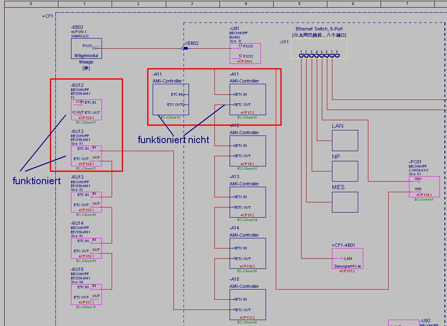The image size is (447, 326).
Task: Click the WM603-L22 type label
Action: click(x=80, y=36)
